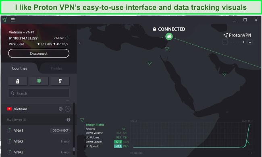Click DISCONNECT next to VN#1
The image size is (262, 157).
click(x=60, y=130)
